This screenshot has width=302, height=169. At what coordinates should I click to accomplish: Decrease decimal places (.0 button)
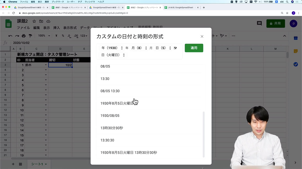coord(69,36)
